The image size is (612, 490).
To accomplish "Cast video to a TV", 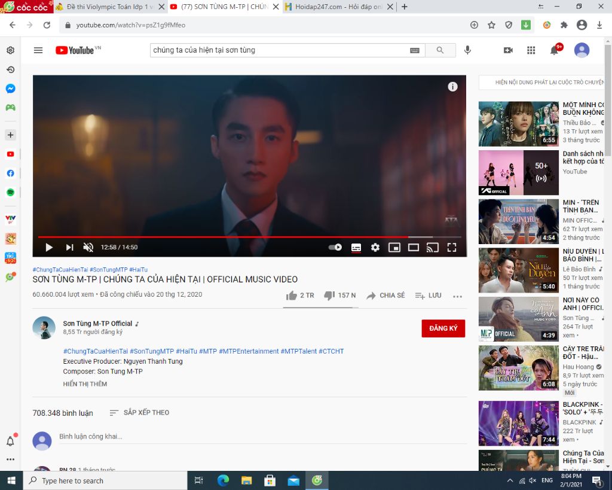I will click(x=433, y=247).
